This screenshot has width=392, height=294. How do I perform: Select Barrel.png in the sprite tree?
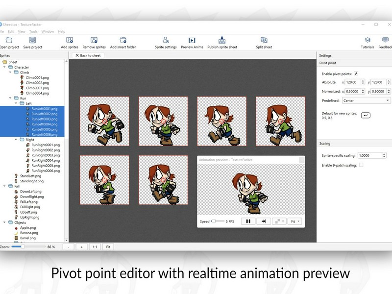(x=28, y=238)
